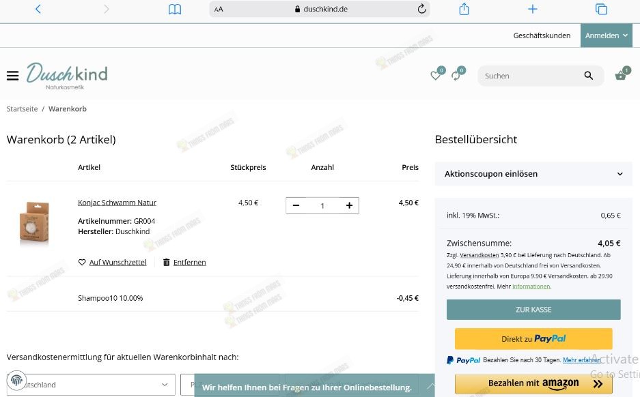Reload the page with refresh icon
The image size is (640, 397).
tap(421, 9)
